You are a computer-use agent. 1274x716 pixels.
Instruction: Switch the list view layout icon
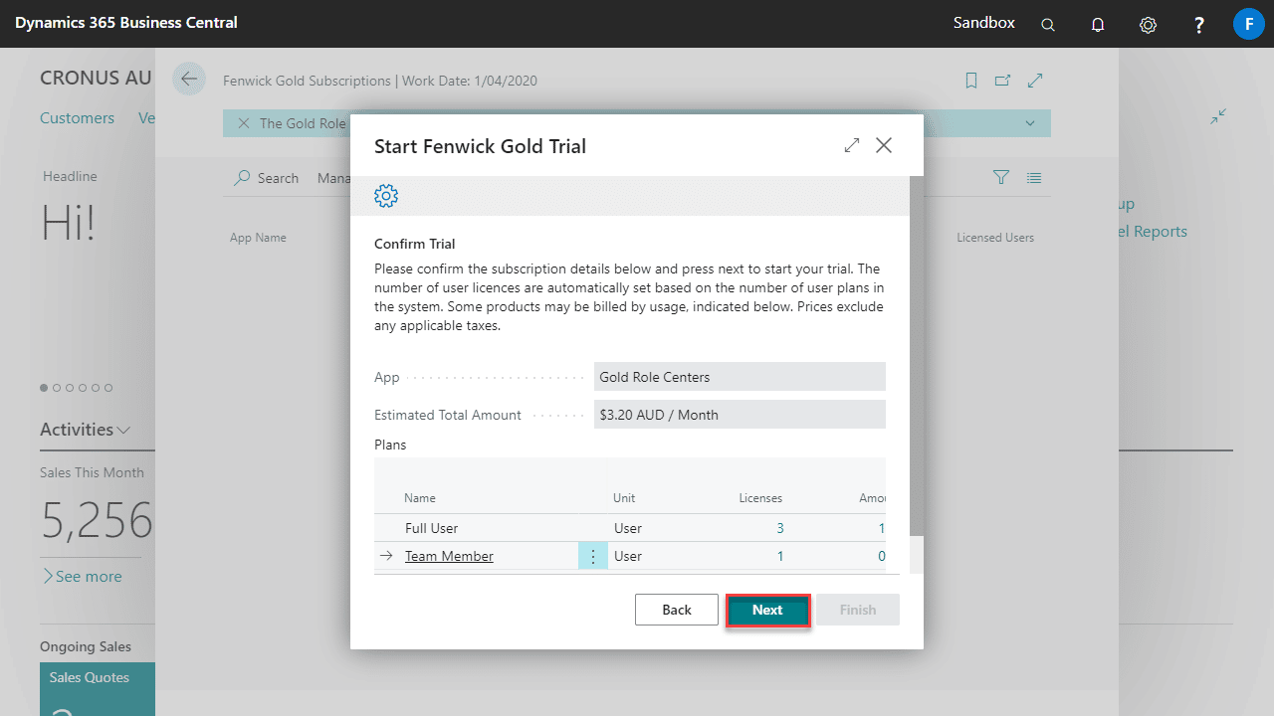coord(1034,178)
